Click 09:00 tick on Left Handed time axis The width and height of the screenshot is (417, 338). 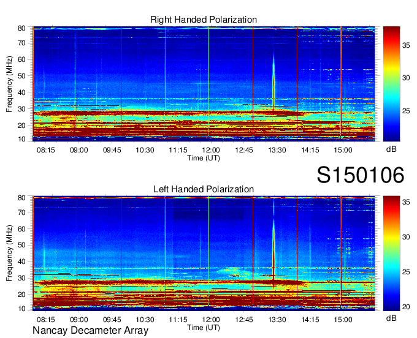pyautogui.click(x=78, y=320)
